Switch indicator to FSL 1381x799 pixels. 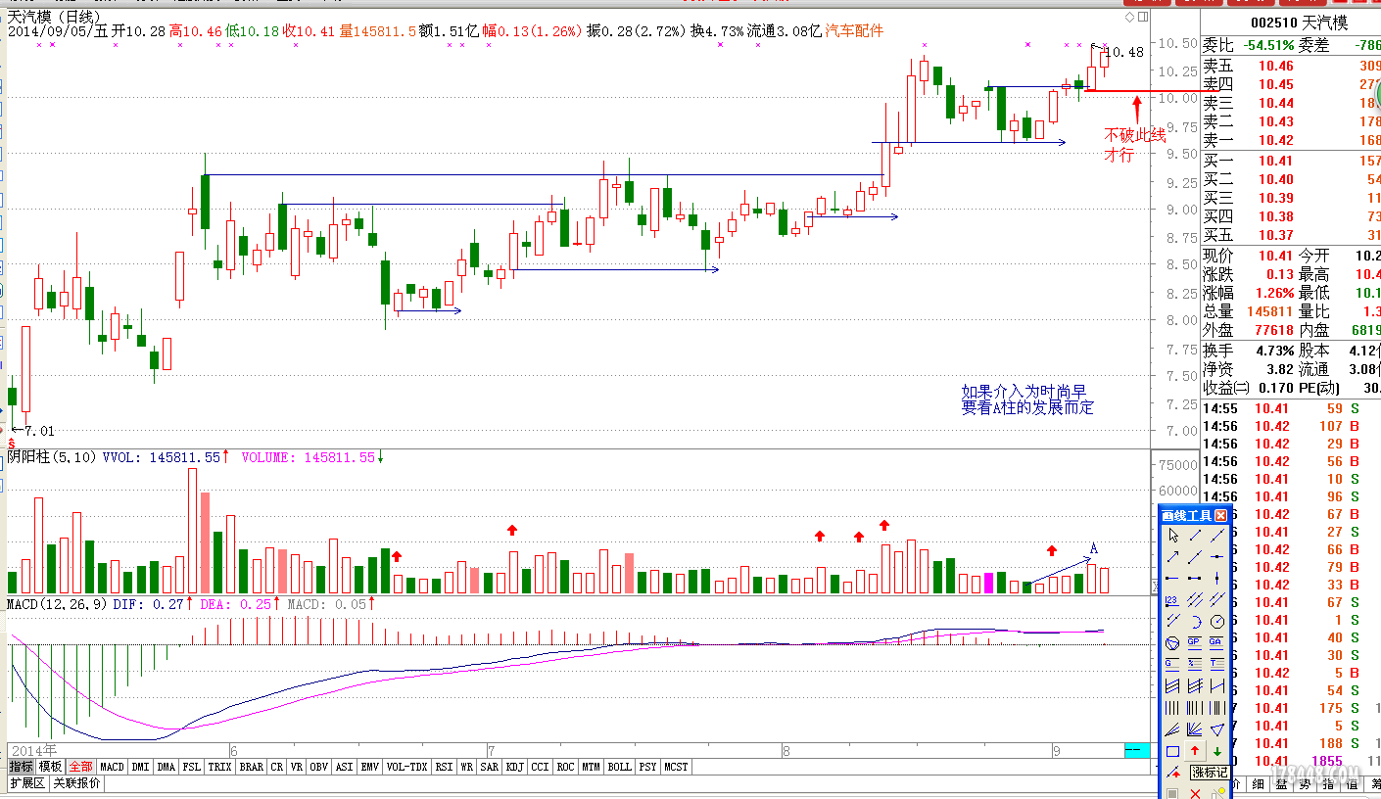(x=192, y=767)
